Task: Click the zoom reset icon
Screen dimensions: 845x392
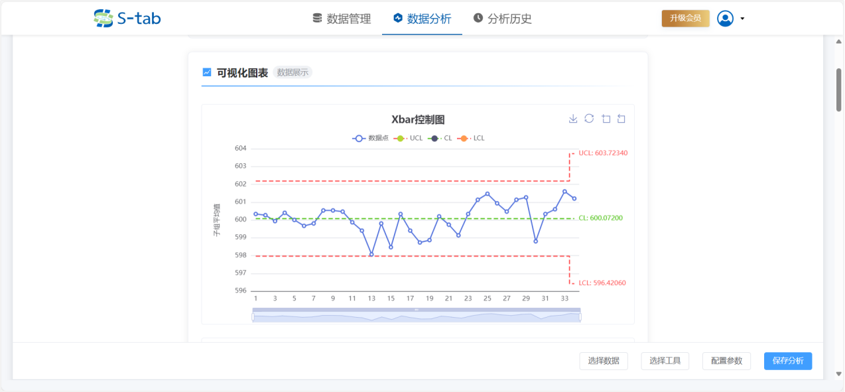Action: tap(621, 119)
